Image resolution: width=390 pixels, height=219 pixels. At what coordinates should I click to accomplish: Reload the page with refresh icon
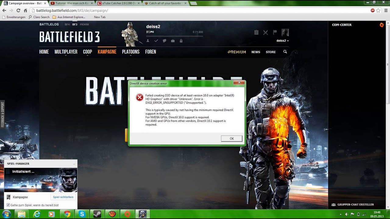click(18, 10)
